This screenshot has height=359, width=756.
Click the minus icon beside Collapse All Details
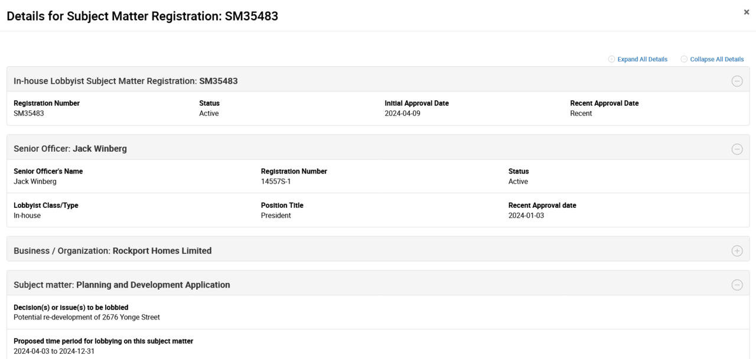pos(684,59)
